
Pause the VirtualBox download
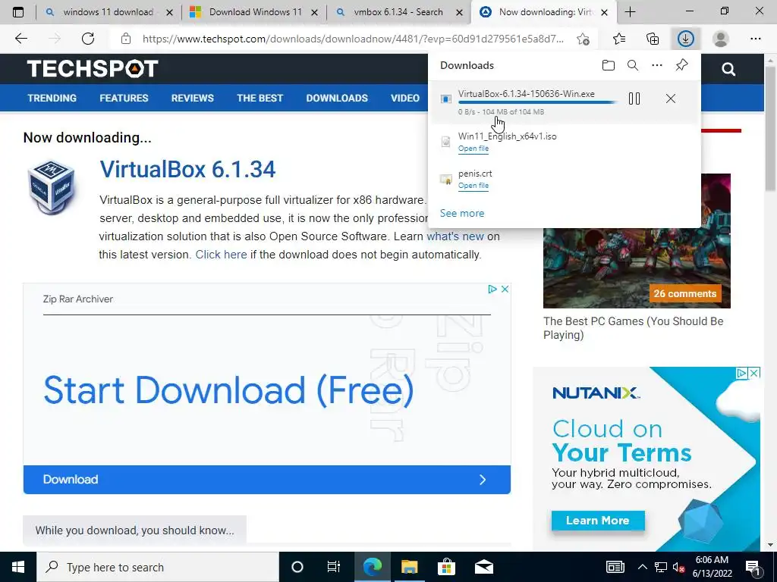coord(634,99)
